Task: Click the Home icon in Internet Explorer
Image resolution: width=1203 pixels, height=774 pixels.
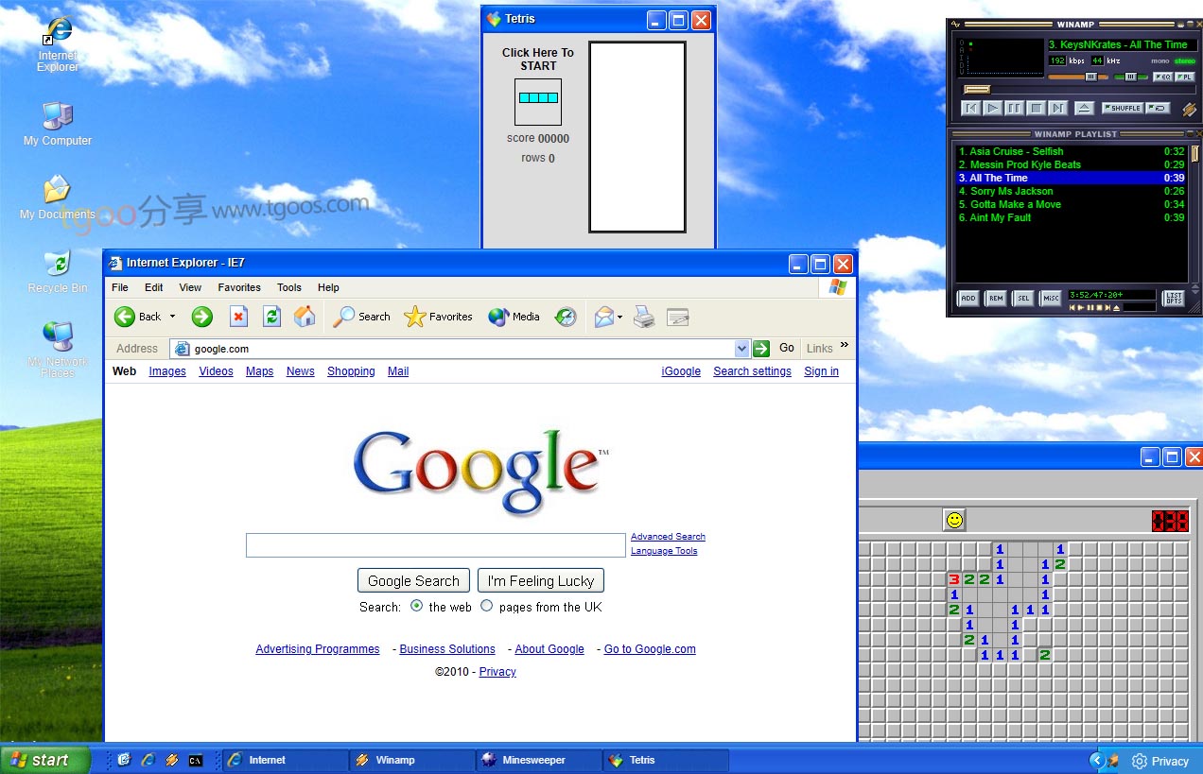Action: (x=305, y=317)
